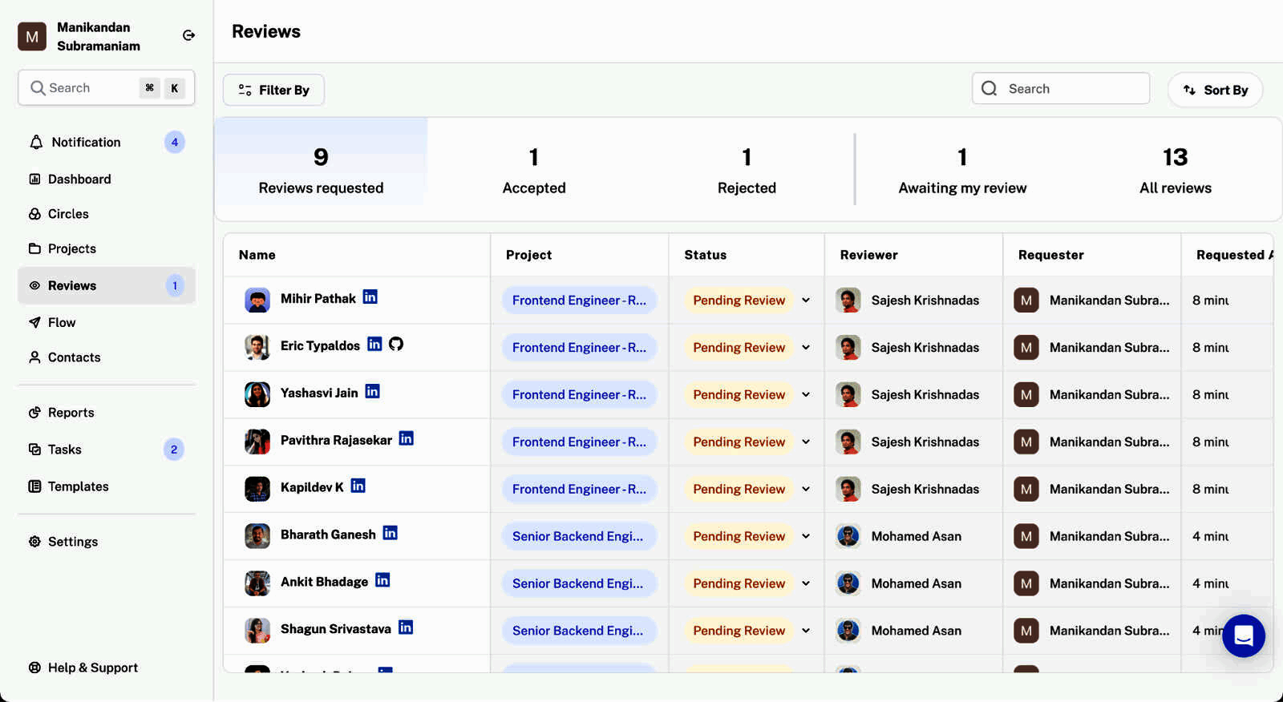The width and height of the screenshot is (1283, 702).
Task: Open Mihir Pathak's LinkedIn profile icon
Action: tap(370, 297)
